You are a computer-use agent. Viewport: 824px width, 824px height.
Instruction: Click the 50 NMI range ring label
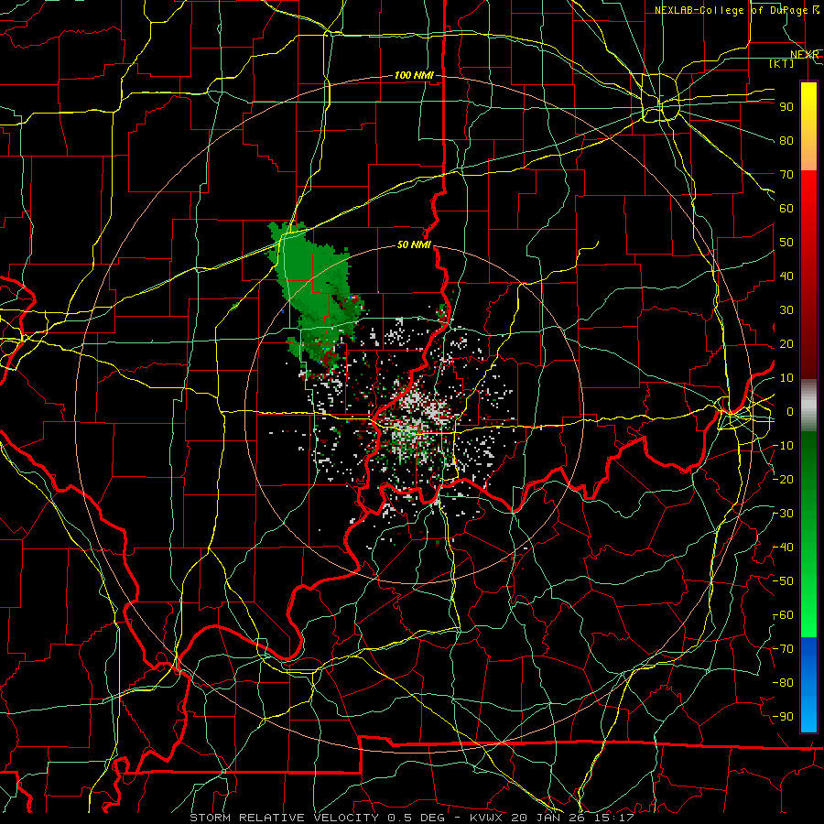point(414,244)
